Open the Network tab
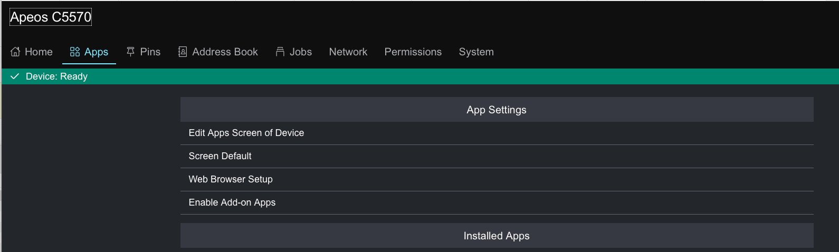 pyautogui.click(x=348, y=52)
